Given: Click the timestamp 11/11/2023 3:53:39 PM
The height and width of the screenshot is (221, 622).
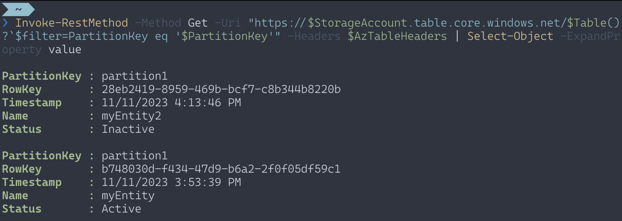Looking at the screenshot, I should pos(171,182).
